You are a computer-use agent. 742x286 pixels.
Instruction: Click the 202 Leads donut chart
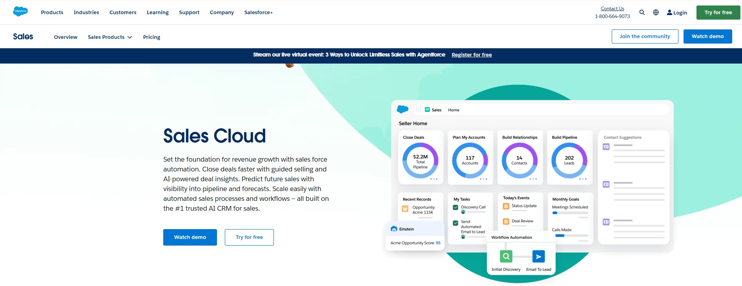[x=569, y=160]
